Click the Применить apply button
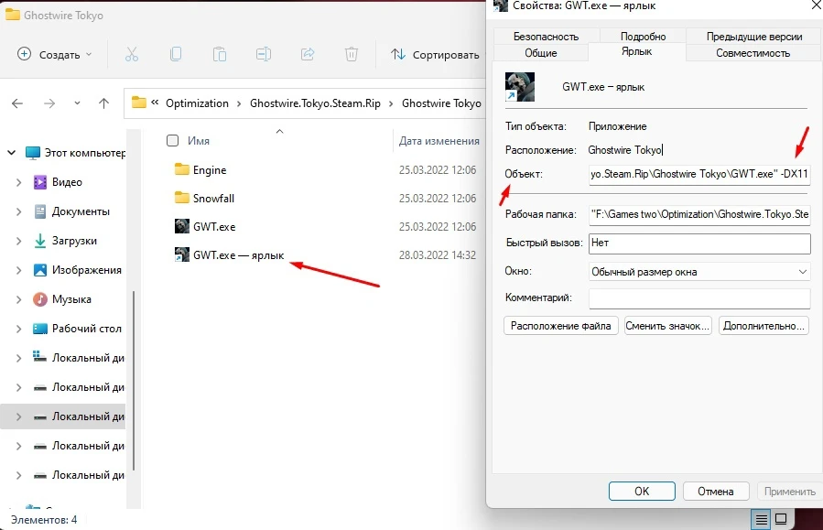Screen dimensions: 823x530 789,492
